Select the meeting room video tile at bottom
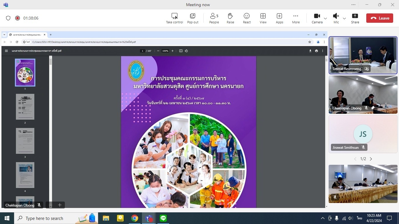Screen dimensions: 399x224 pos(363,184)
